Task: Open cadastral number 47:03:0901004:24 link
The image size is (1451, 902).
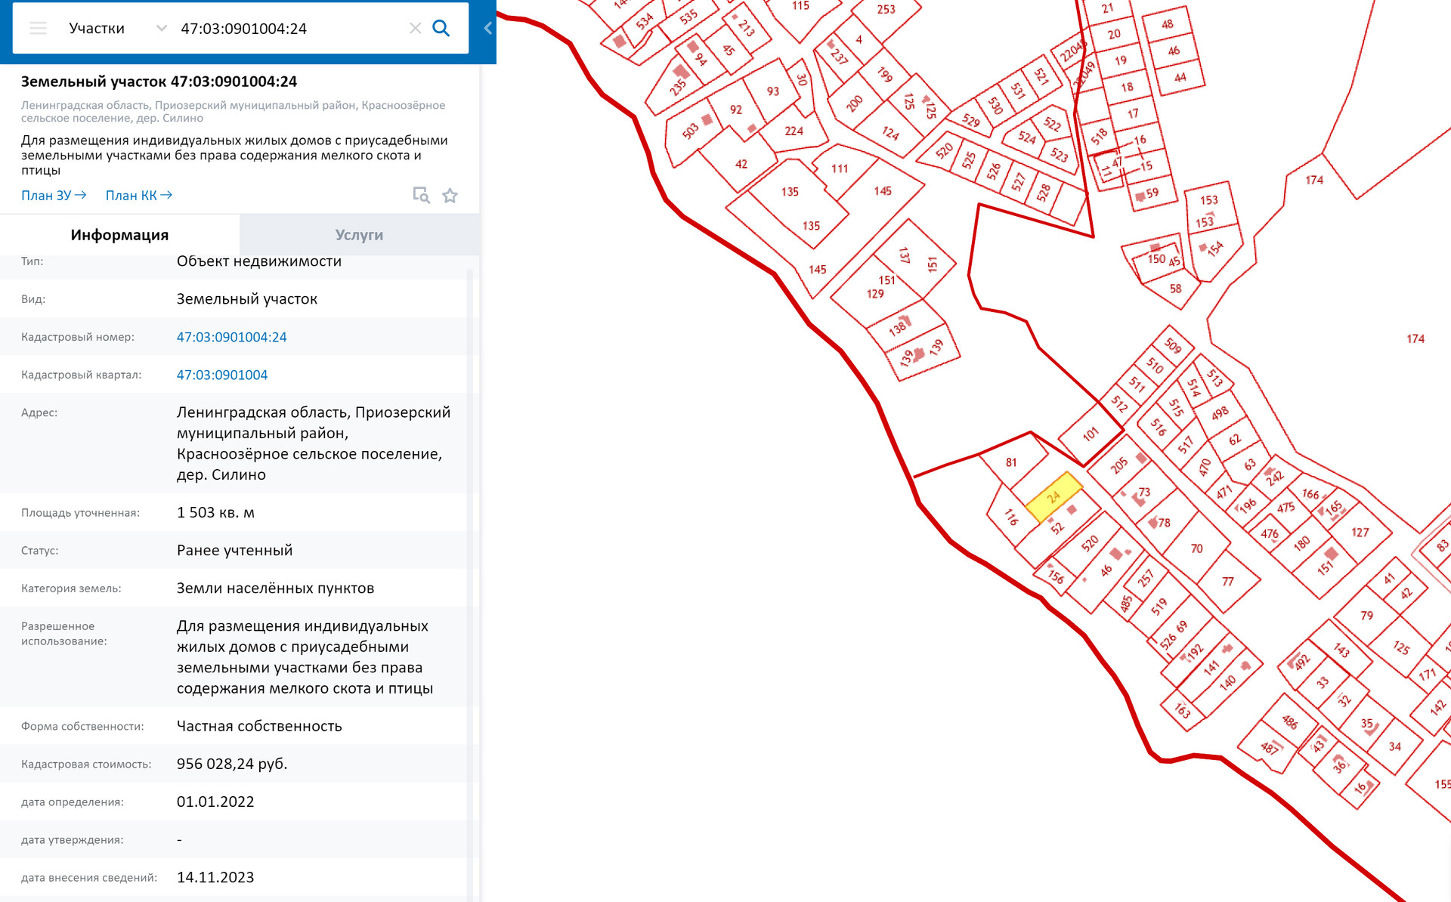Action: [231, 337]
